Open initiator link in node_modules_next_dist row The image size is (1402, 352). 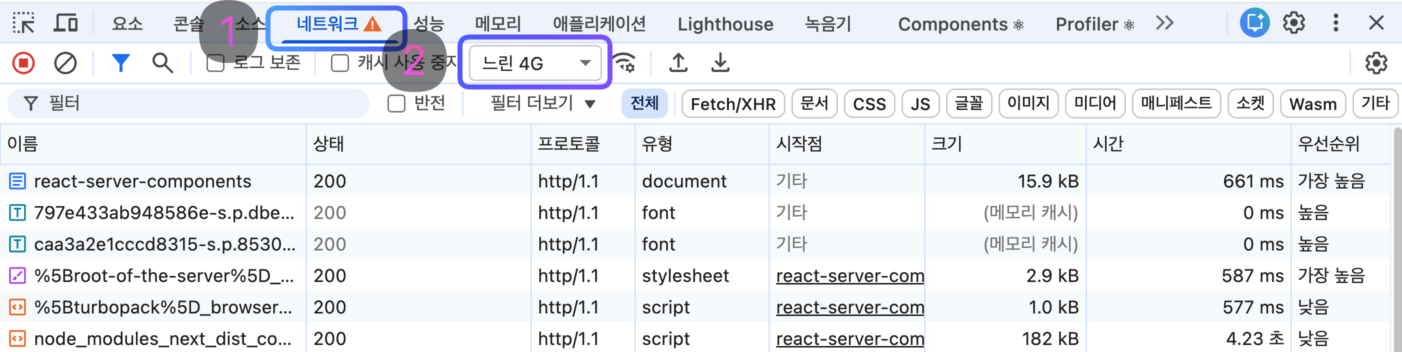pyautogui.click(x=849, y=339)
